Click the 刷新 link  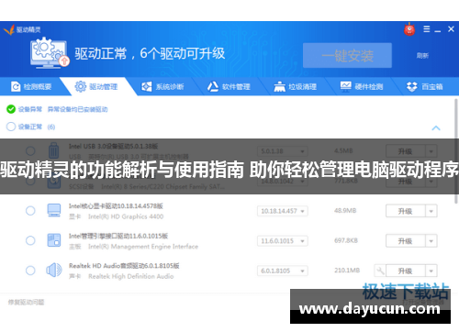point(422,55)
